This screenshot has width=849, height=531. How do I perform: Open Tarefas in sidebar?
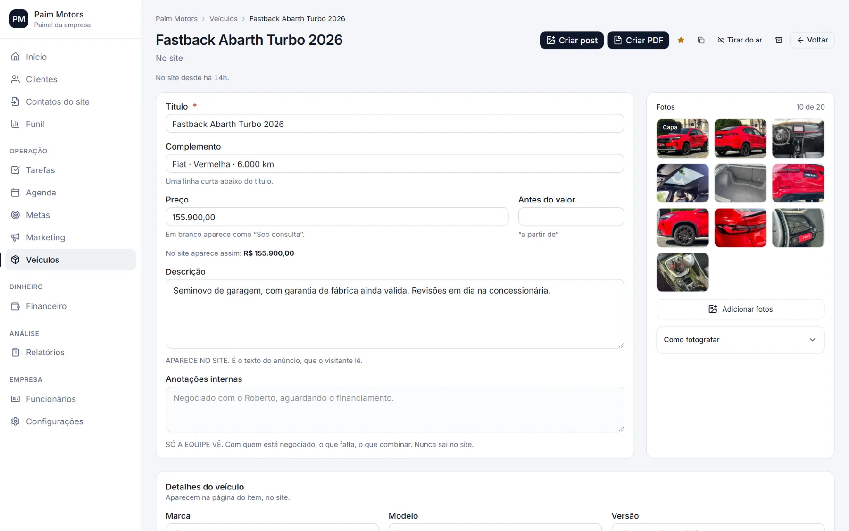(71, 170)
